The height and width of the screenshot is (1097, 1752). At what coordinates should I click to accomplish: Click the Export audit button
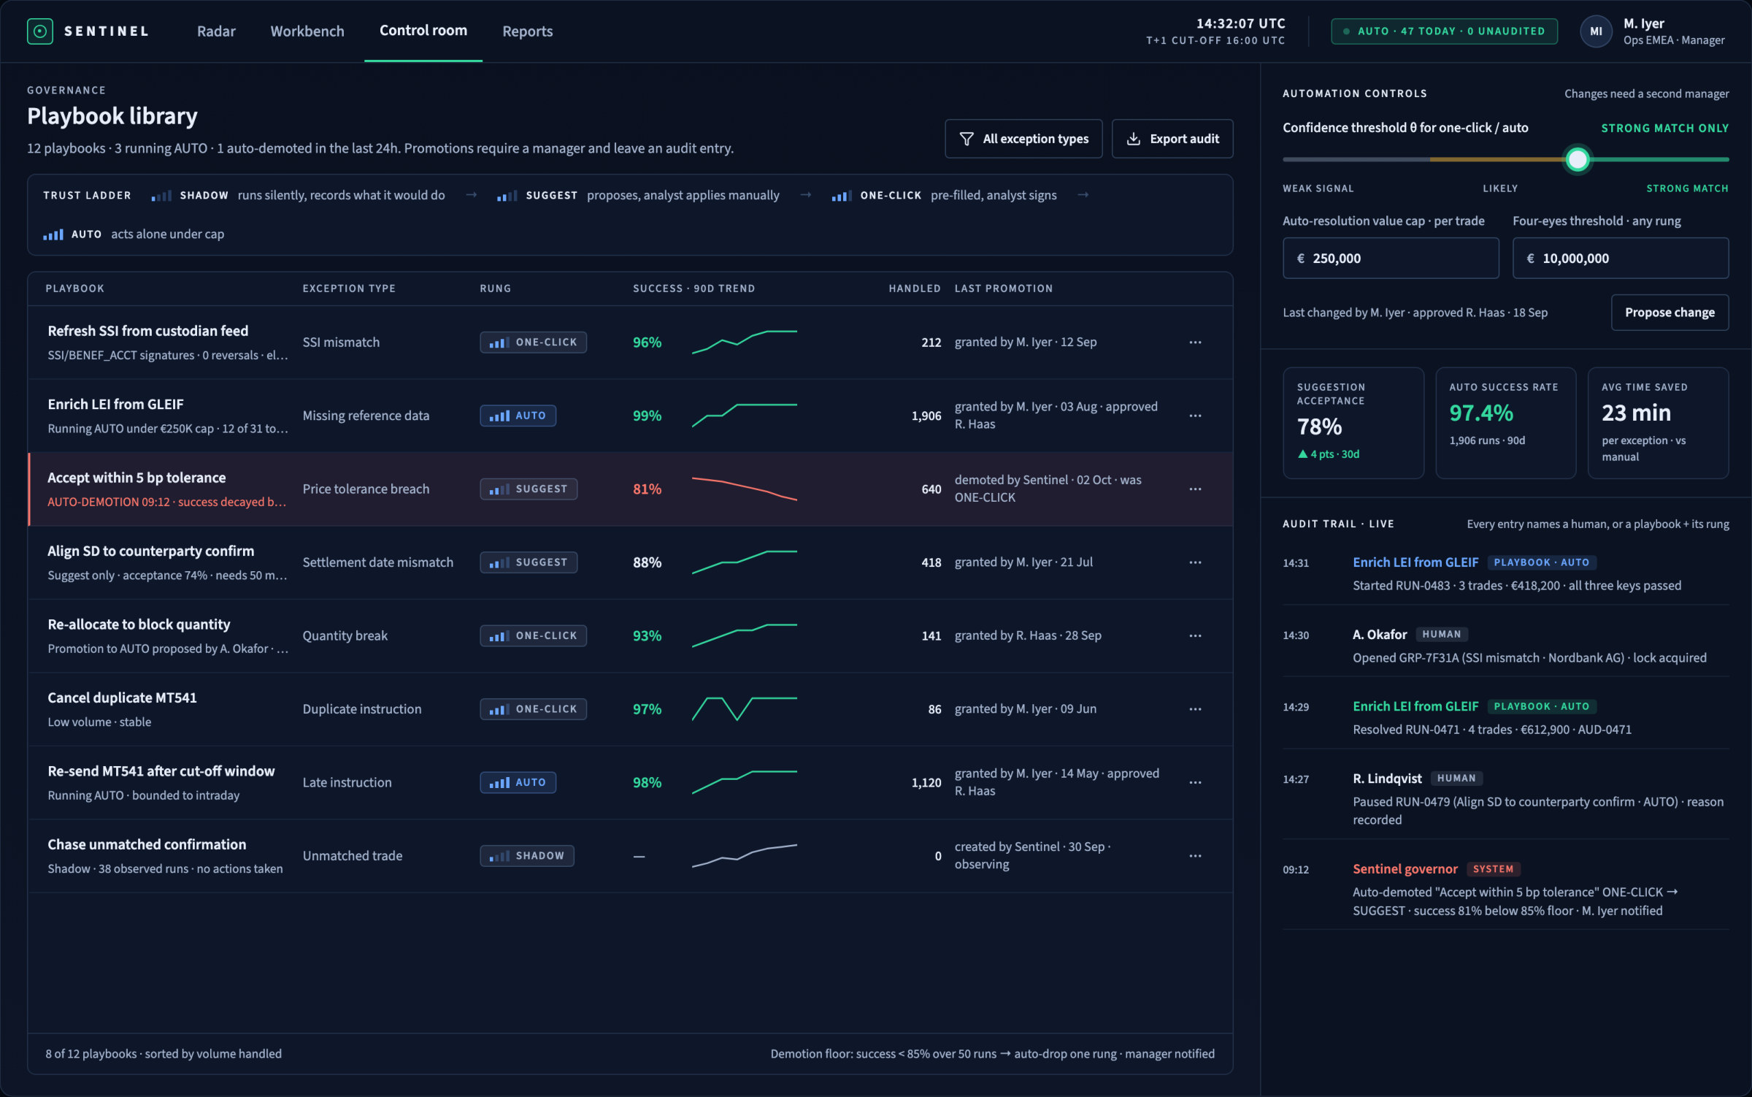[1172, 139]
